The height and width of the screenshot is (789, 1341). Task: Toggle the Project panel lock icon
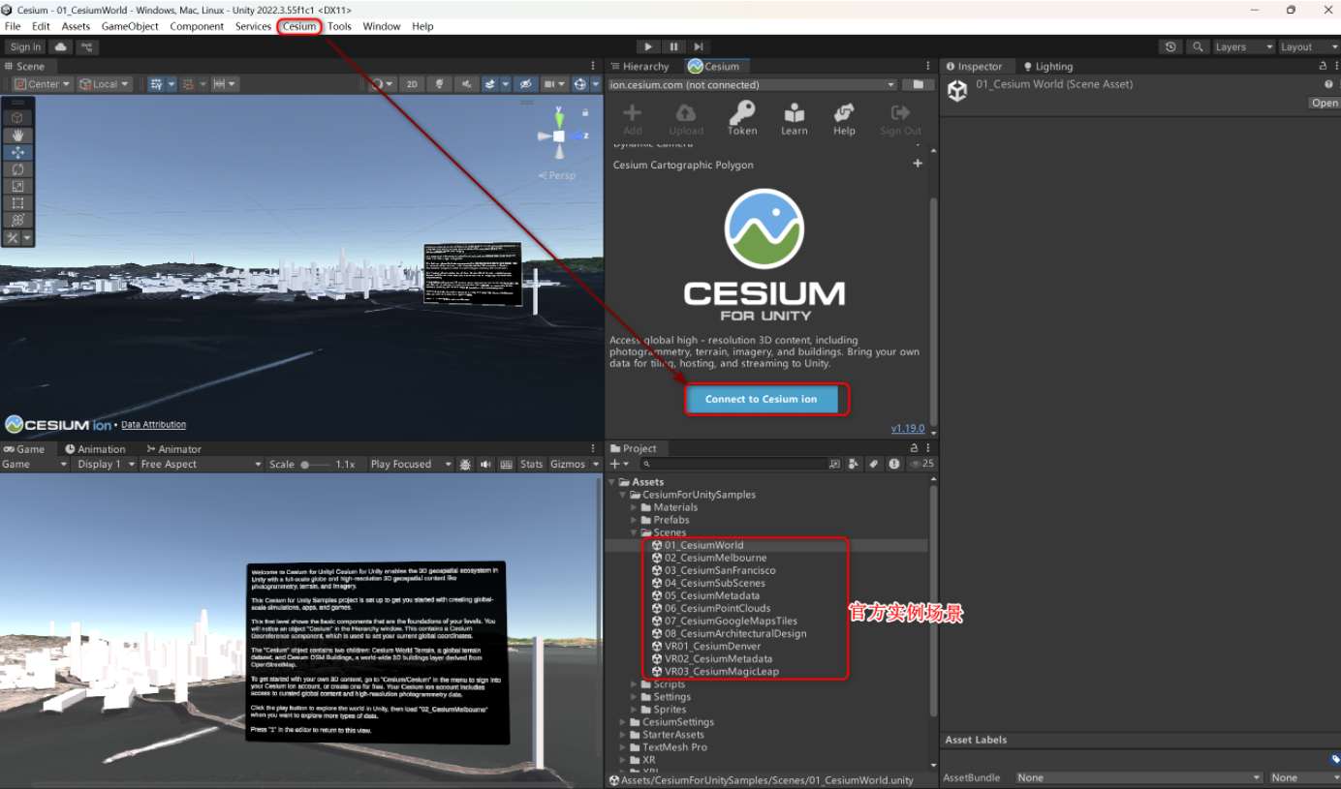click(914, 448)
